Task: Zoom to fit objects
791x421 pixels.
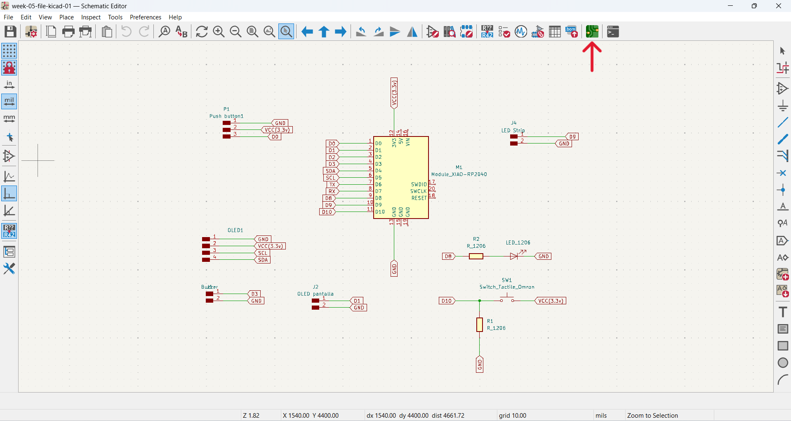Action: (269, 31)
